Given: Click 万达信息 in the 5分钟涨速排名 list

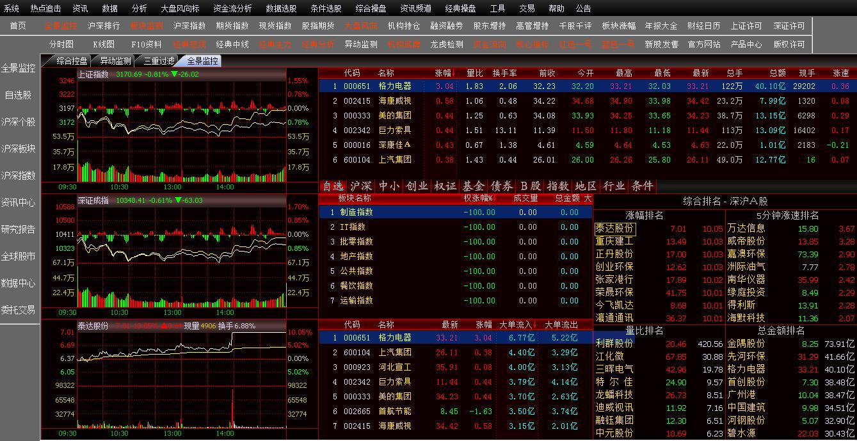Looking at the screenshot, I should [746, 228].
